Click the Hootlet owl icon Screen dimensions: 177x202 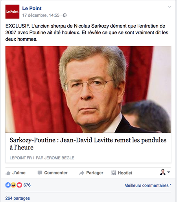point(114,173)
